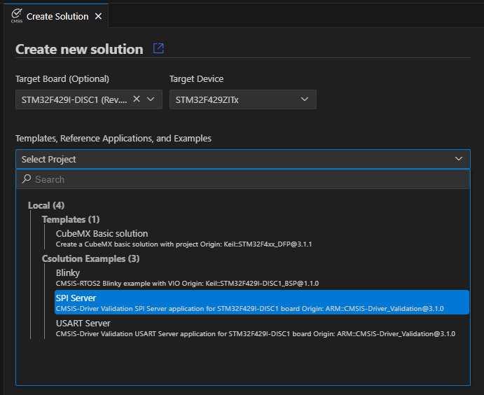Clear the Target Board selection

coord(137,99)
